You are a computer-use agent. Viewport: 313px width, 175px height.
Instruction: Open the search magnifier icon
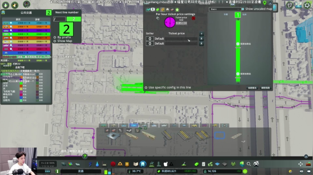tap(249, 164)
